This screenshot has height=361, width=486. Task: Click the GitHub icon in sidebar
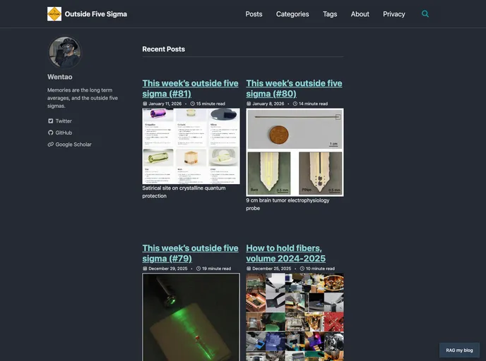51,133
